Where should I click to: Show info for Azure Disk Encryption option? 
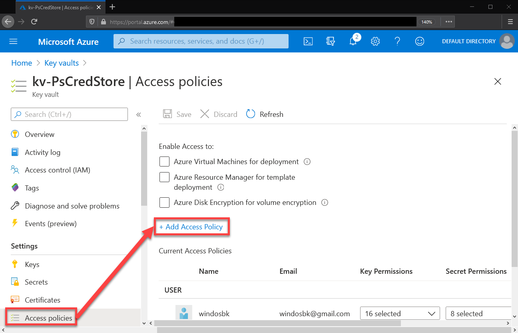point(325,203)
